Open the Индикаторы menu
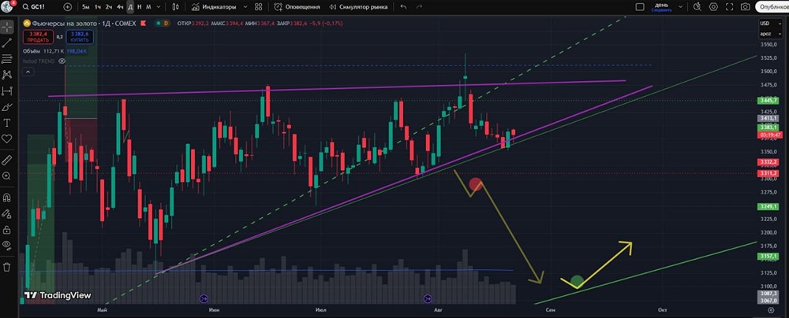 click(x=219, y=7)
